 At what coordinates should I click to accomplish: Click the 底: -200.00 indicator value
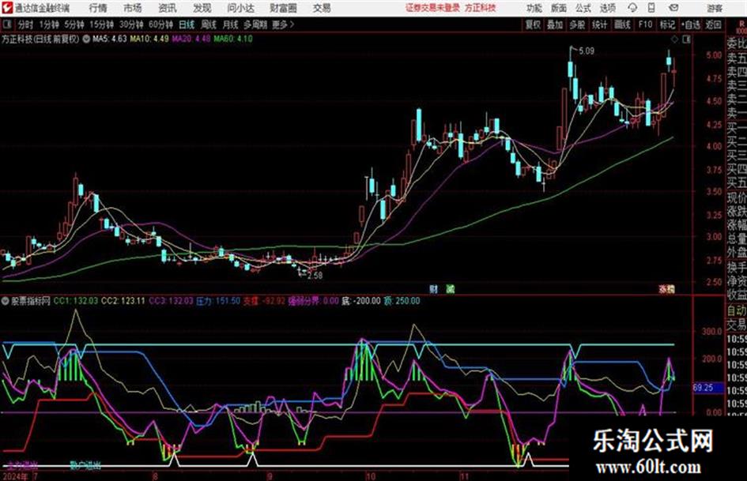click(x=361, y=301)
